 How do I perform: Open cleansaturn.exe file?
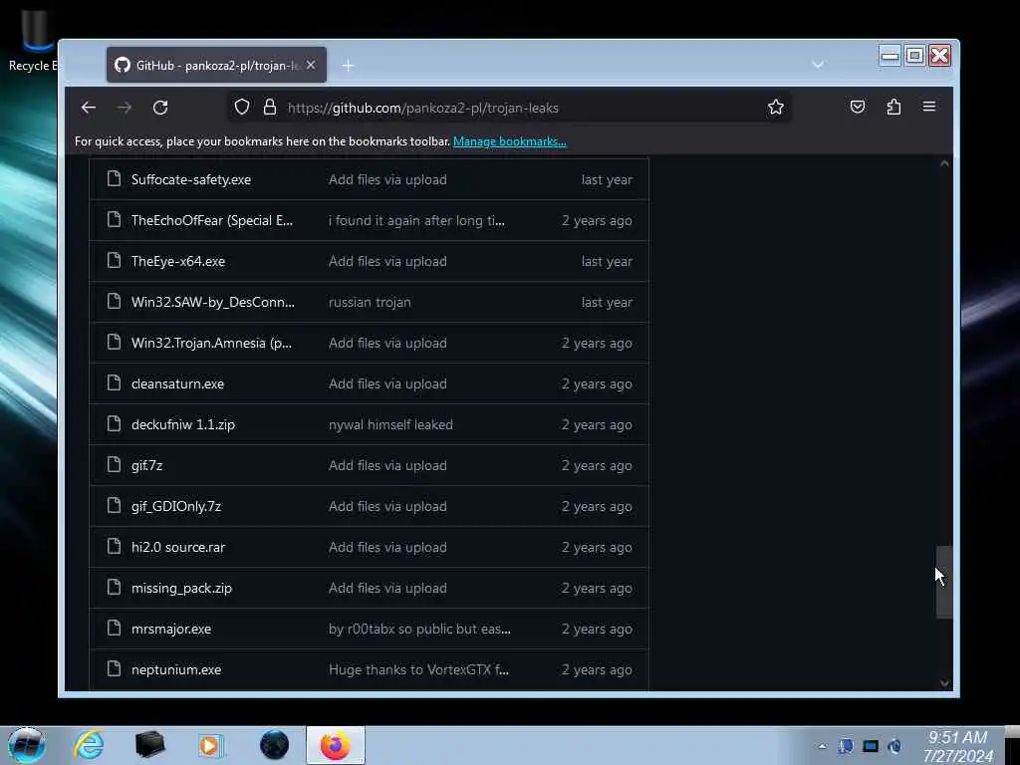pyautogui.click(x=177, y=383)
